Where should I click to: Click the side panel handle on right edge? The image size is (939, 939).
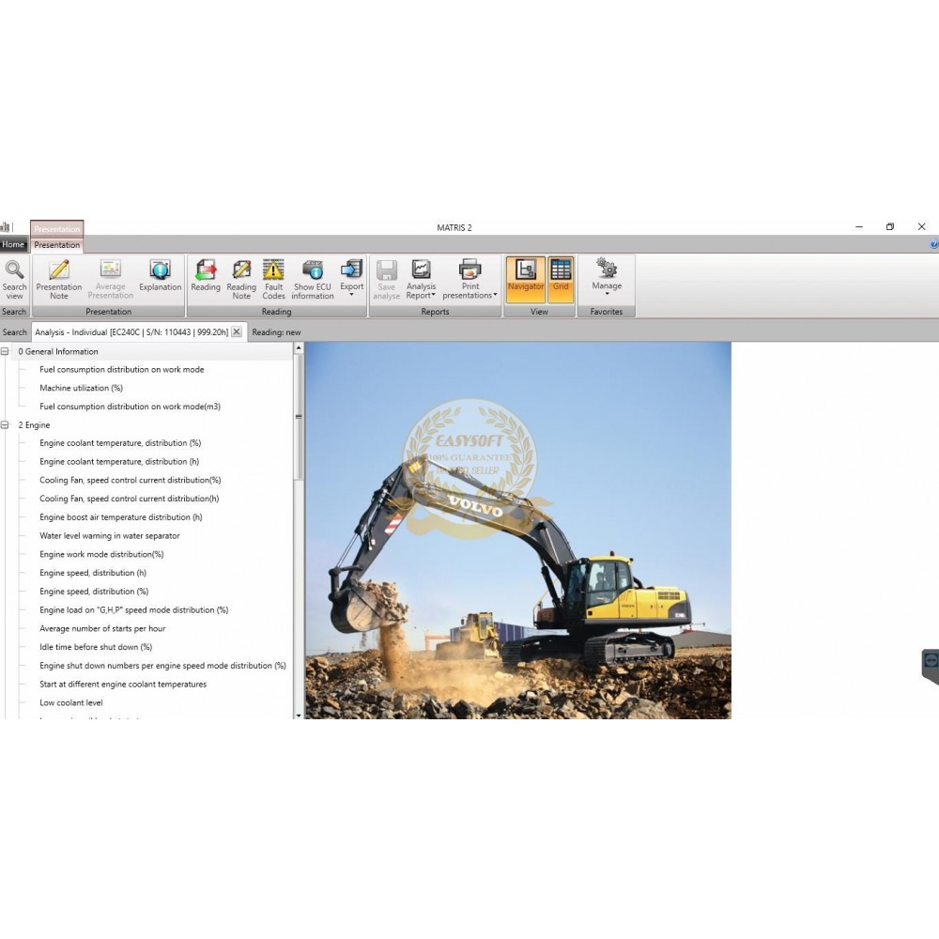coord(930,667)
